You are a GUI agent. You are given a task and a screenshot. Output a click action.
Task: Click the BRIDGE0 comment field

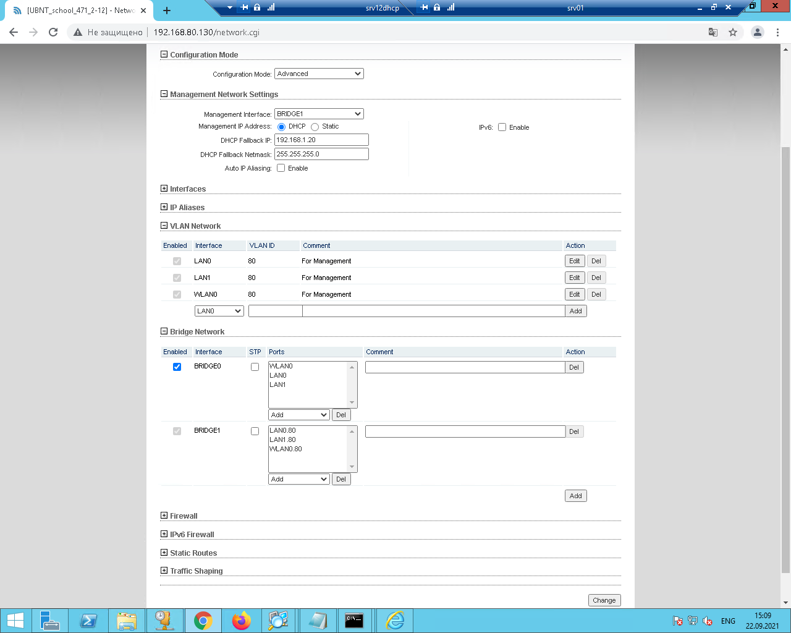(465, 367)
